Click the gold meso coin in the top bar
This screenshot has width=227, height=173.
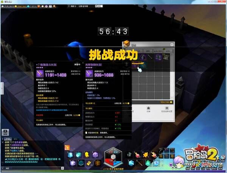(16, 6)
